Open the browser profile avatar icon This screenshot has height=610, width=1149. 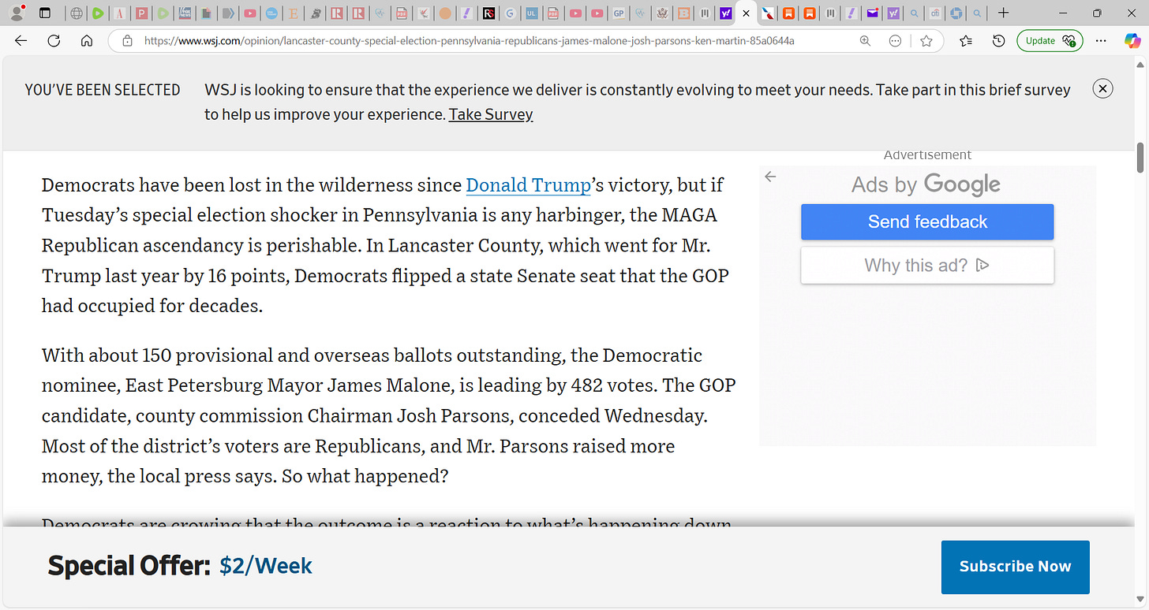[17, 13]
